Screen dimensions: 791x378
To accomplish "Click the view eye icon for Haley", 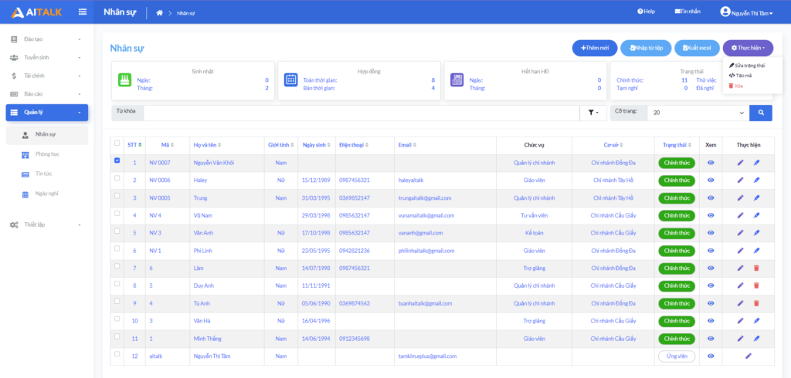I will 711,180.
